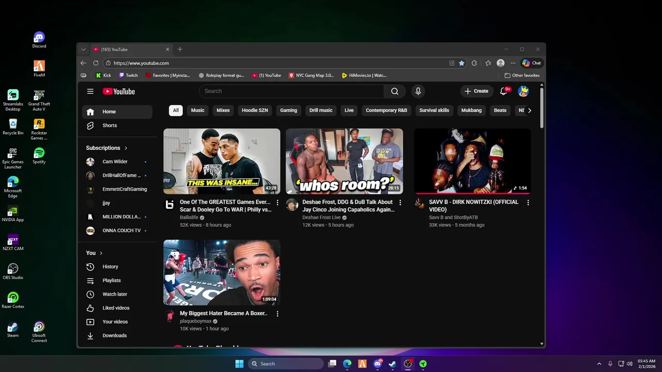Click the Create button
662x372 pixels.
(476, 91)
